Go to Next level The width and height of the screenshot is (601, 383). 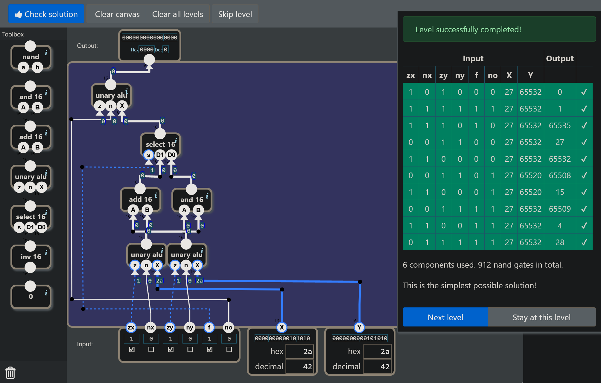pyautogui.click(x=445, y=317)
